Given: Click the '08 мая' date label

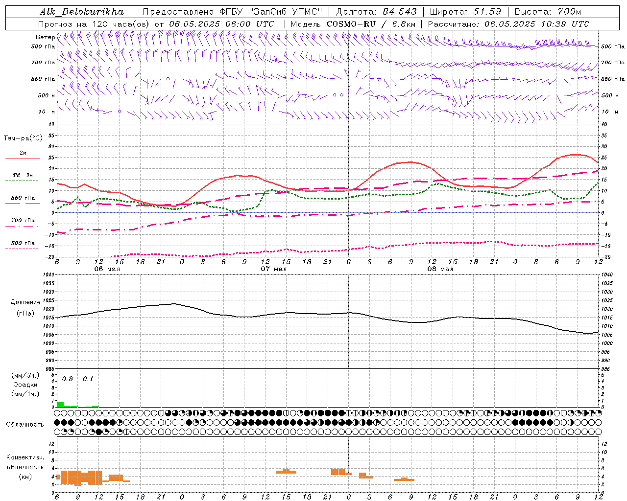Looking at the screenshot, I should tap(440, 269).
